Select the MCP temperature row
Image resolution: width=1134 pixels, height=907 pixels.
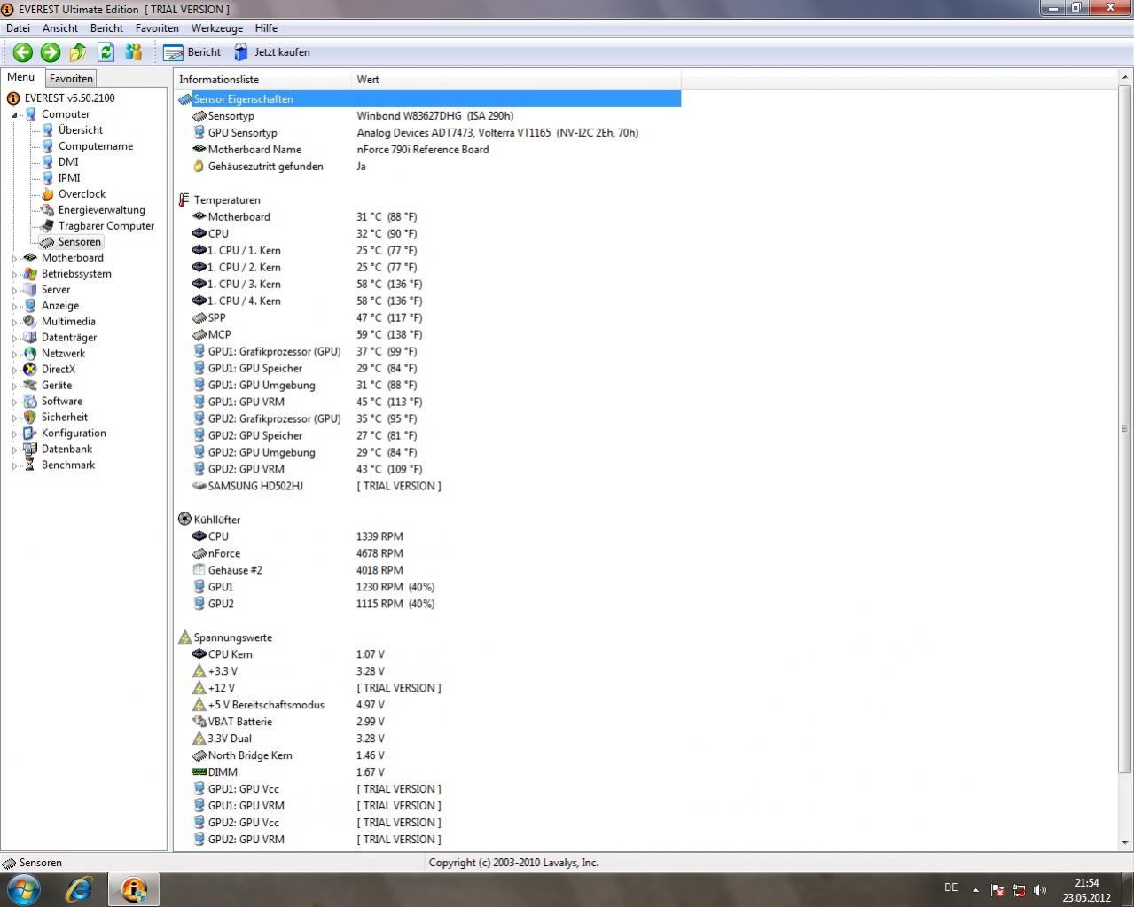tap(429, 335)
